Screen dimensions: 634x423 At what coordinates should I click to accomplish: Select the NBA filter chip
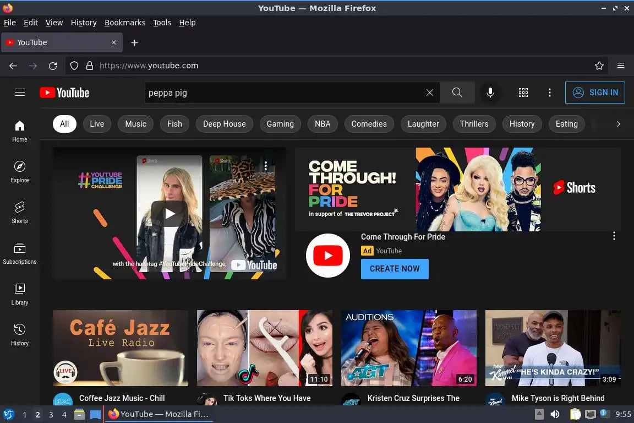[x=323, y=124]
